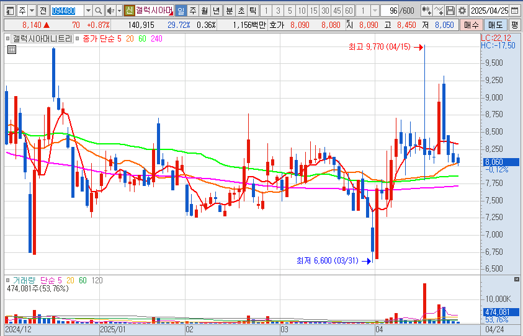Click the green '신' badge icon
This screenshot has height=336, width=523.
[x=129, y=11]
